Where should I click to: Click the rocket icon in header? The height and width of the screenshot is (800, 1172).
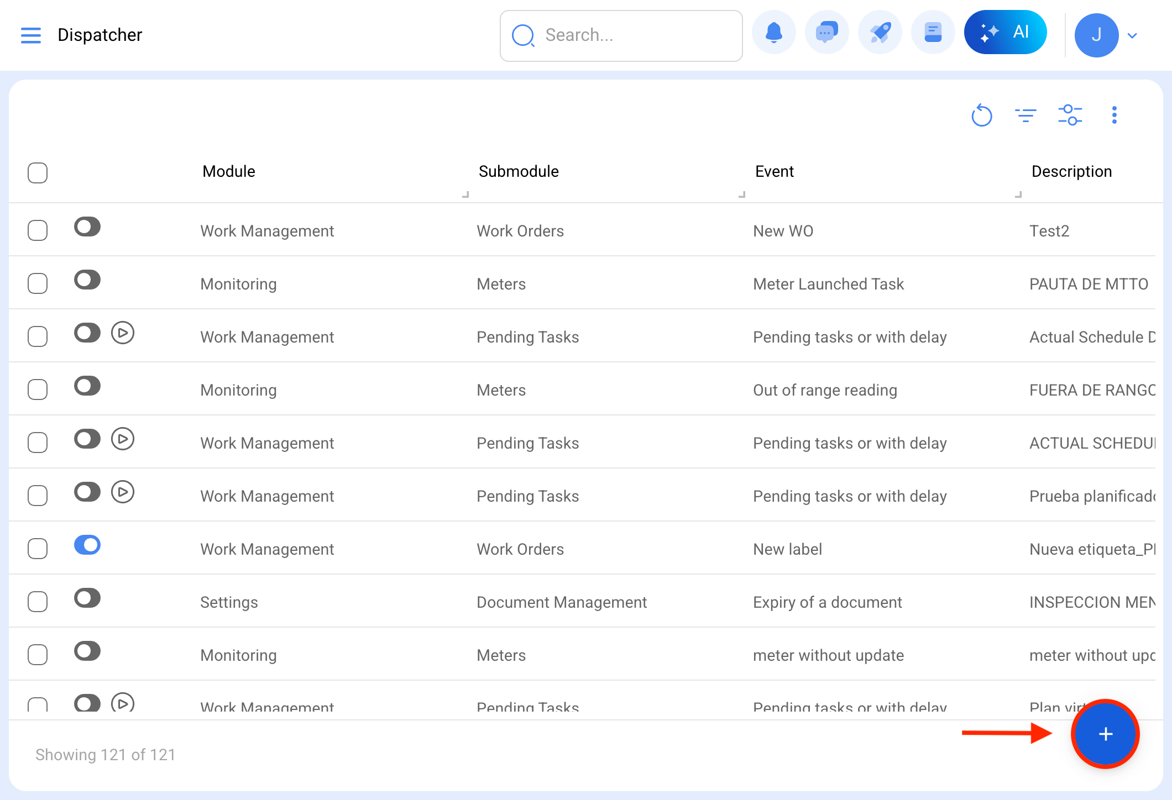click(880, 33)
